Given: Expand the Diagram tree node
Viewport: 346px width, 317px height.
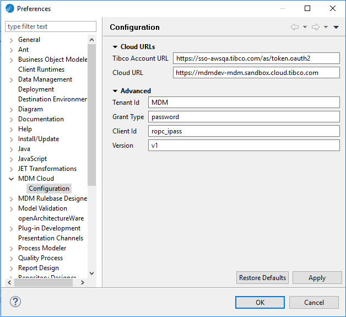Looking at the screenshot, I should click(x=11, y=110).
